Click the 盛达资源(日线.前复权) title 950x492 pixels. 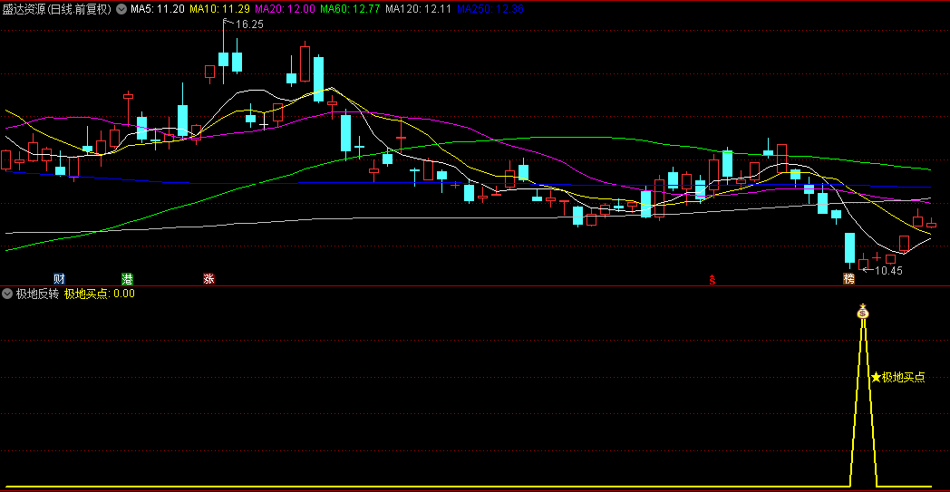tap(57, 9)
